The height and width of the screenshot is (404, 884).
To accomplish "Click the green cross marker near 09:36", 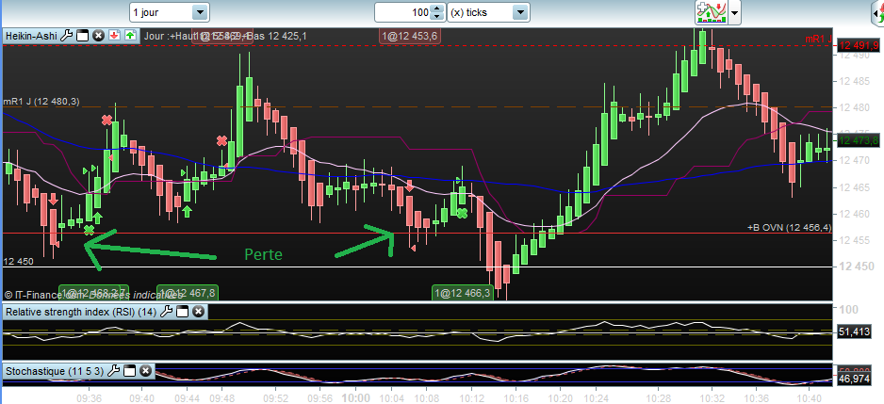I will click(x=89, y=230).
